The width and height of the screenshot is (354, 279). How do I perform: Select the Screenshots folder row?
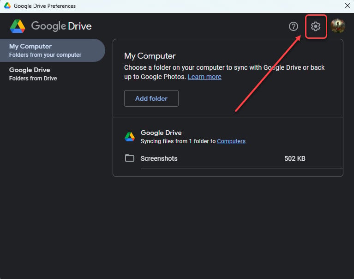tap(234, 158)
